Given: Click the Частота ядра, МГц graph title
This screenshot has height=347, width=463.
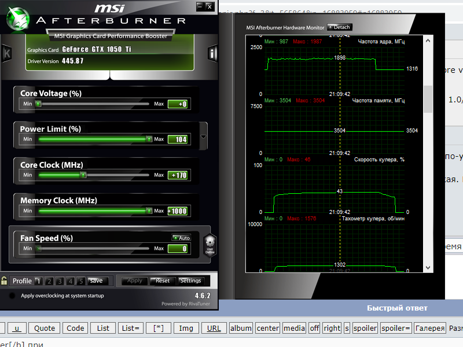Looking at the screenshot, I should (381, 42).
